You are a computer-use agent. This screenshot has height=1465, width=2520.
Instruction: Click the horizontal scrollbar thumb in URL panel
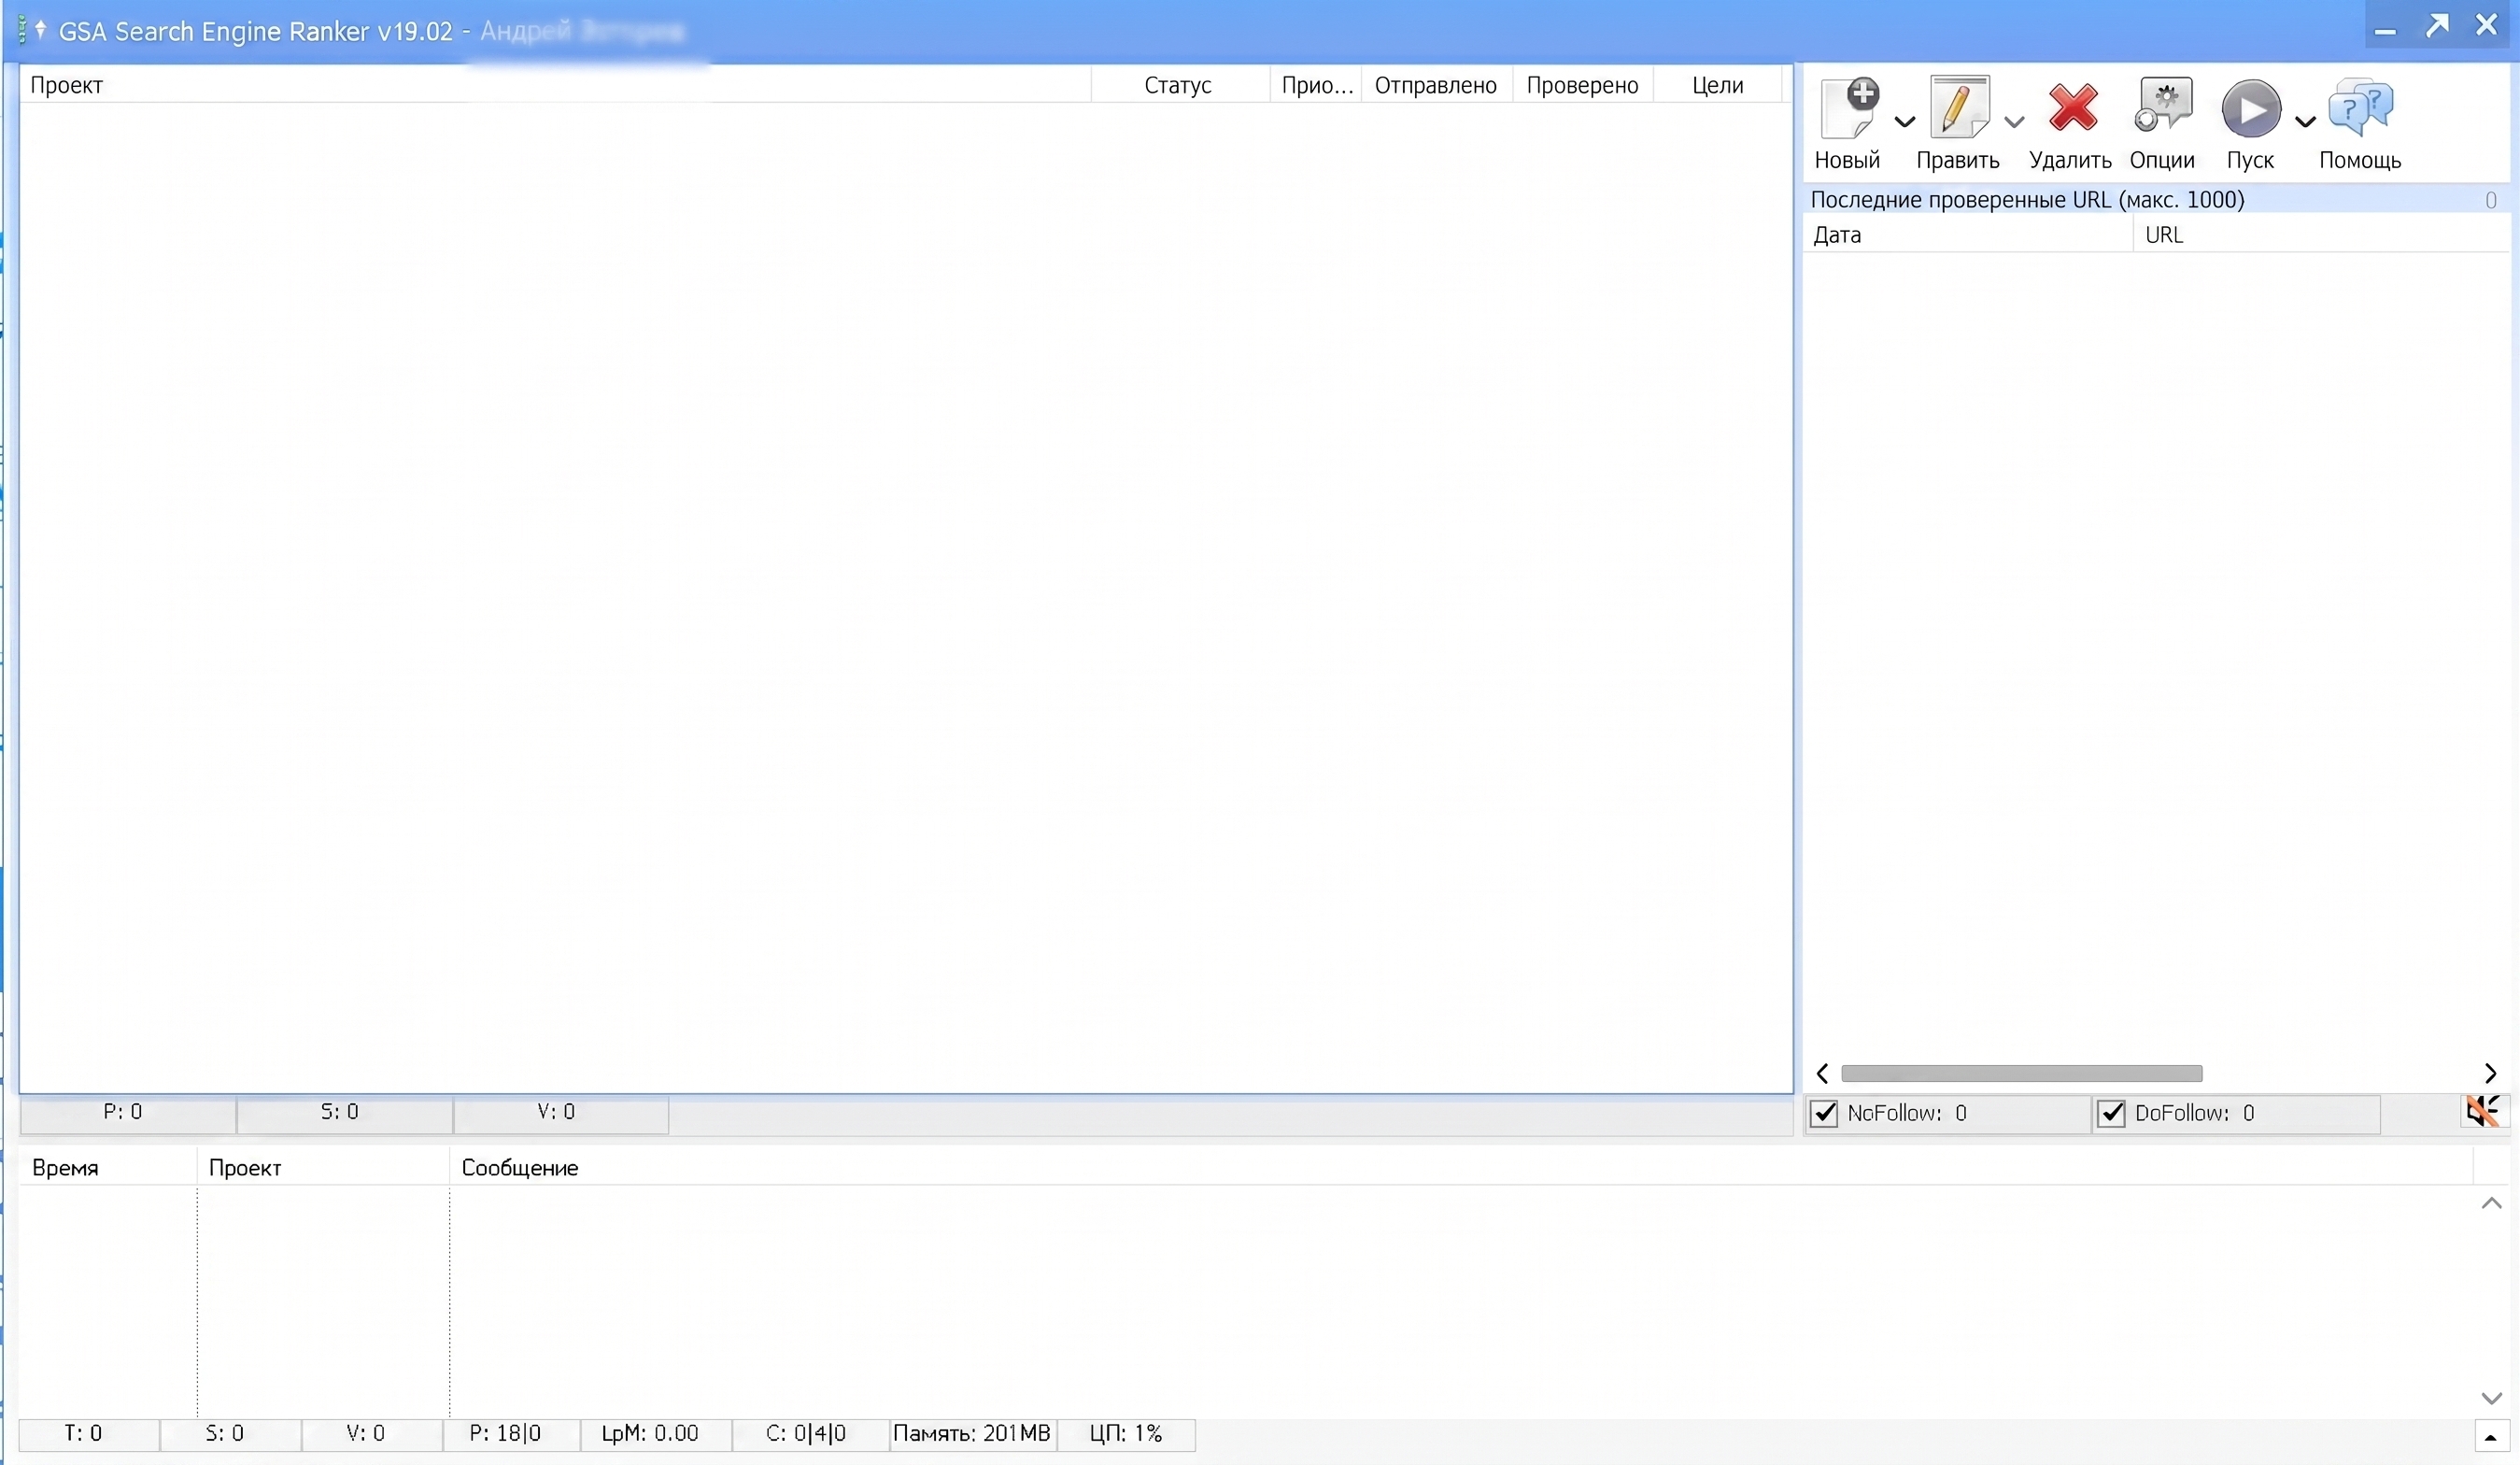(2021, 1073)
